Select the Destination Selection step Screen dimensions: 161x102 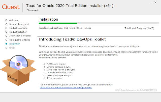coord(20,36)
